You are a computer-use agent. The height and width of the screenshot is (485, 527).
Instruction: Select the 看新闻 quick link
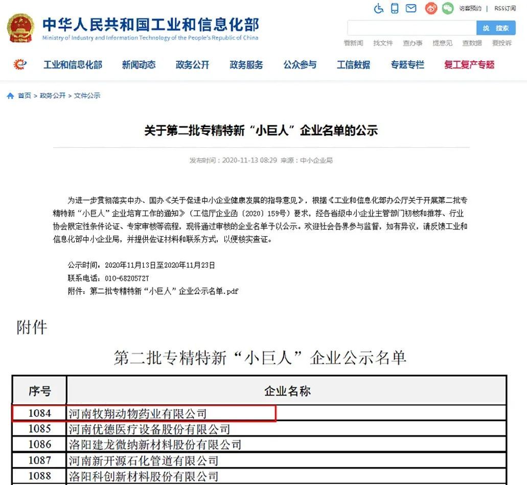(x=353, y=43)
